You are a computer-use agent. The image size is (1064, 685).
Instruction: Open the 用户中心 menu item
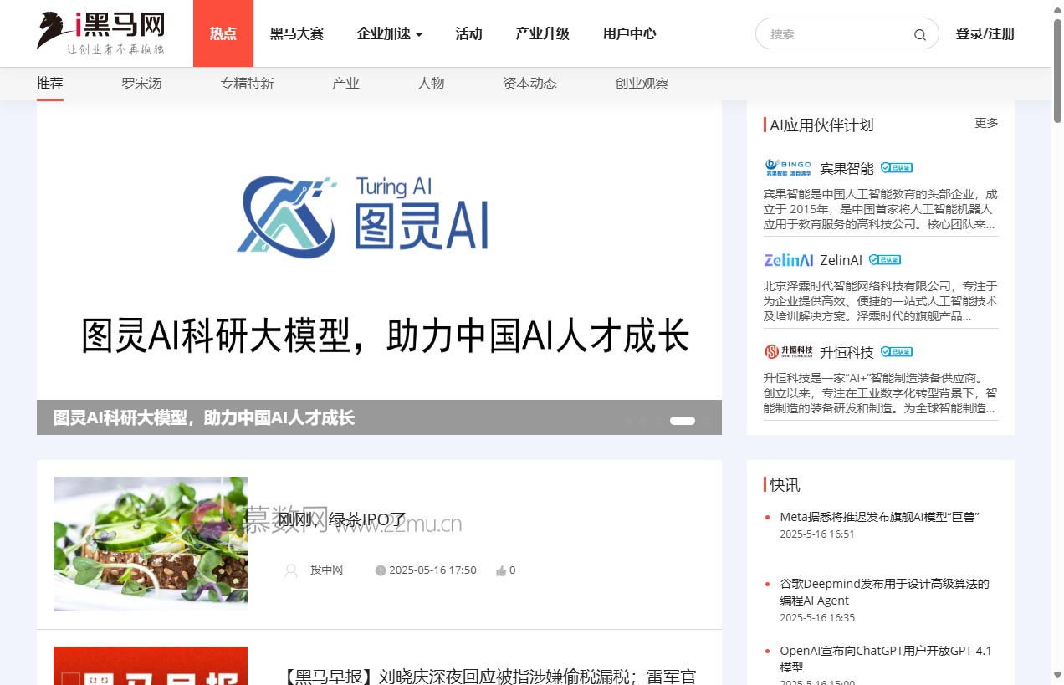(x=628, y=33)
